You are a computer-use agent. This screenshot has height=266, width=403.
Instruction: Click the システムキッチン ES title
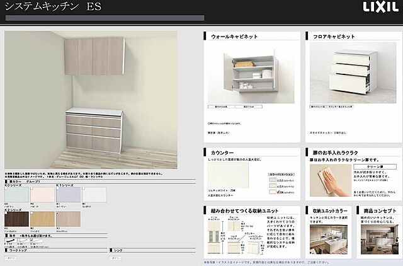tap(53, 6)
